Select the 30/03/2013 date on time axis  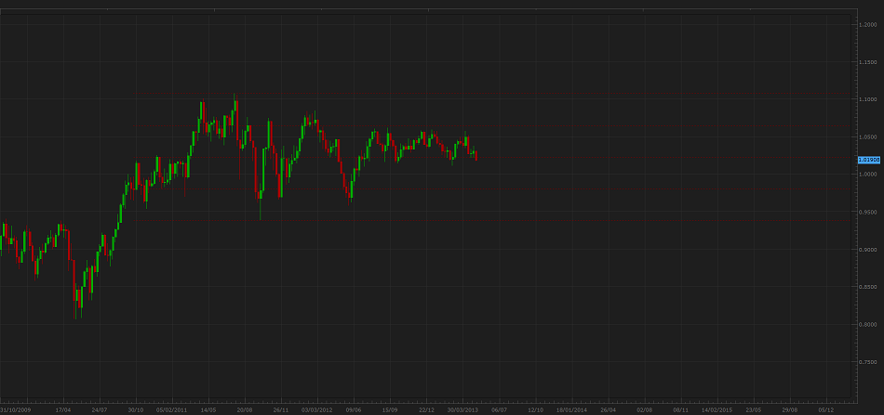(x=462, y=409)
